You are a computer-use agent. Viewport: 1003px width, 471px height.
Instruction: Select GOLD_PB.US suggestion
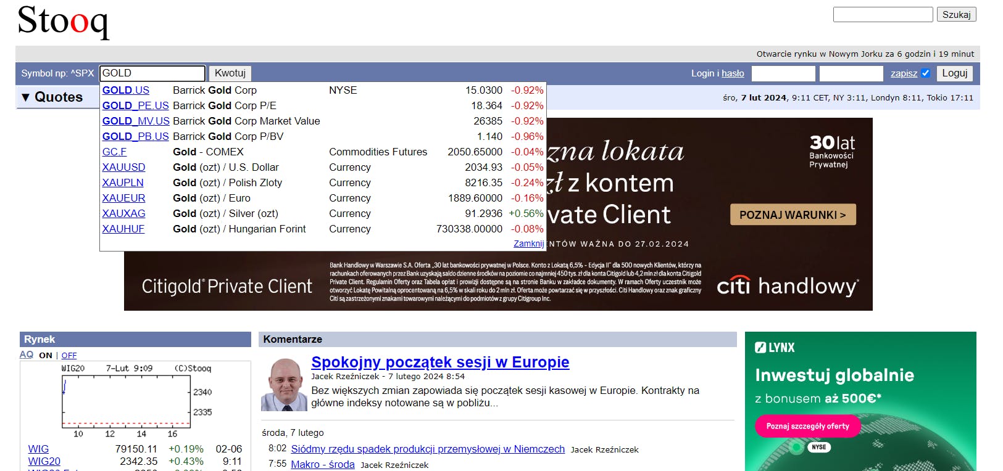(x=135, y=136)
